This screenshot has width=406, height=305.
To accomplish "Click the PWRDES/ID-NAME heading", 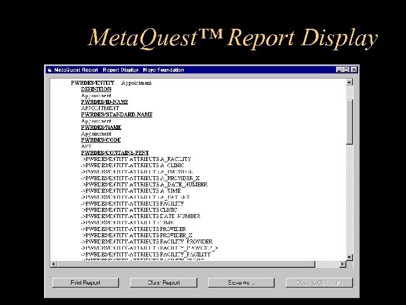I will point(104,102).
